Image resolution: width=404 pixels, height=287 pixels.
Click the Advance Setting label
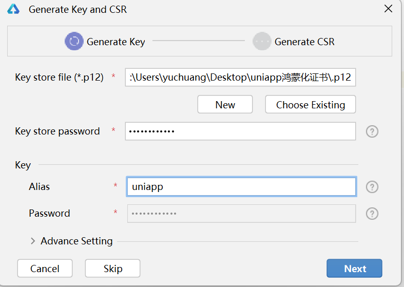[x=76, y=241]
